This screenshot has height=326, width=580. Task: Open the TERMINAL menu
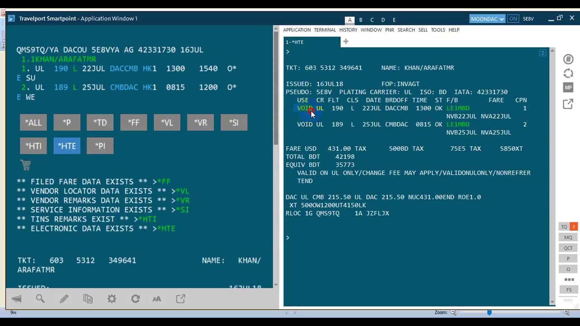point(325,30)
